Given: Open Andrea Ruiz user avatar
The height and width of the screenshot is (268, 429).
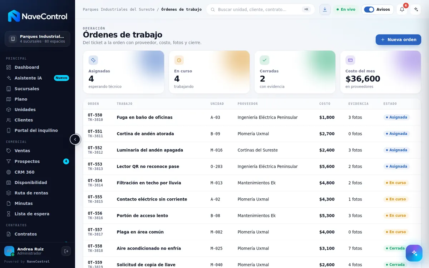Looking at the screenshot, I should [9, 251].
